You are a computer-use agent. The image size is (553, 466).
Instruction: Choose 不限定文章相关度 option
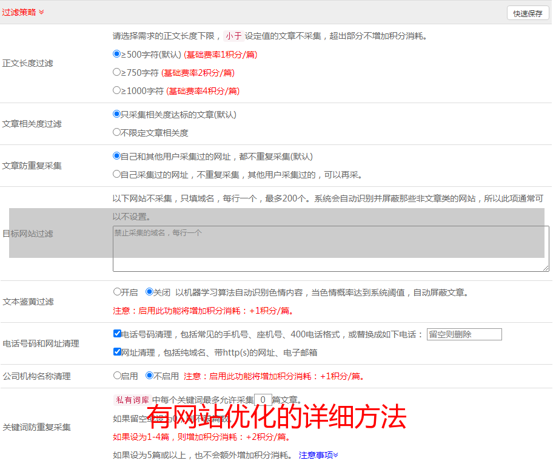pos(117,132)
